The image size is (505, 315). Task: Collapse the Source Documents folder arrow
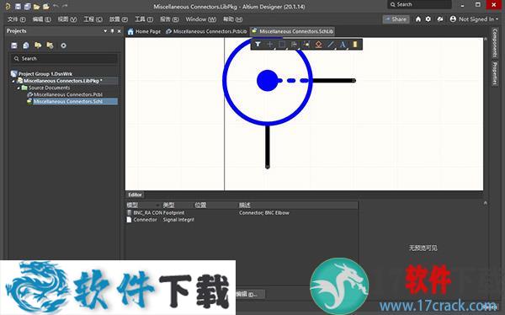19,88
